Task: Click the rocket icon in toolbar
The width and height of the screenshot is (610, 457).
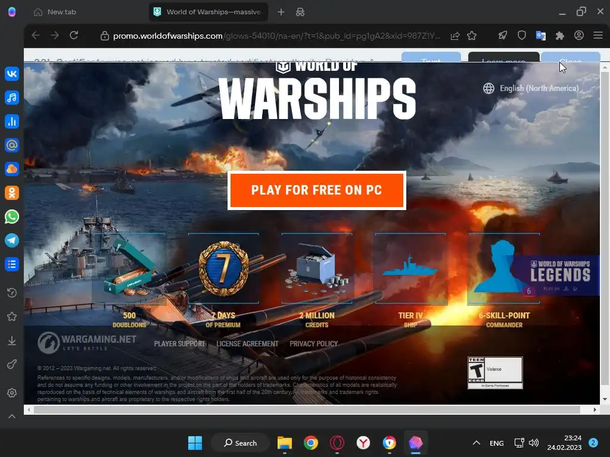Action: click(x=503, y=35)
